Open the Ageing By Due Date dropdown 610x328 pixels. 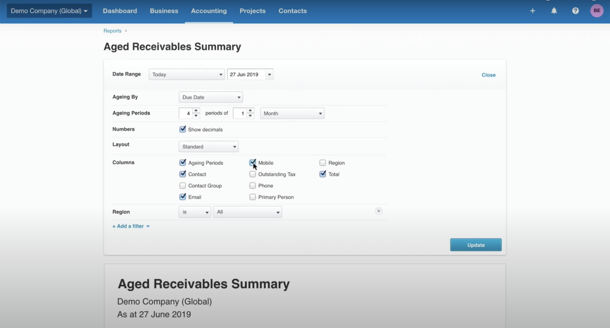(x=211, y=98)
